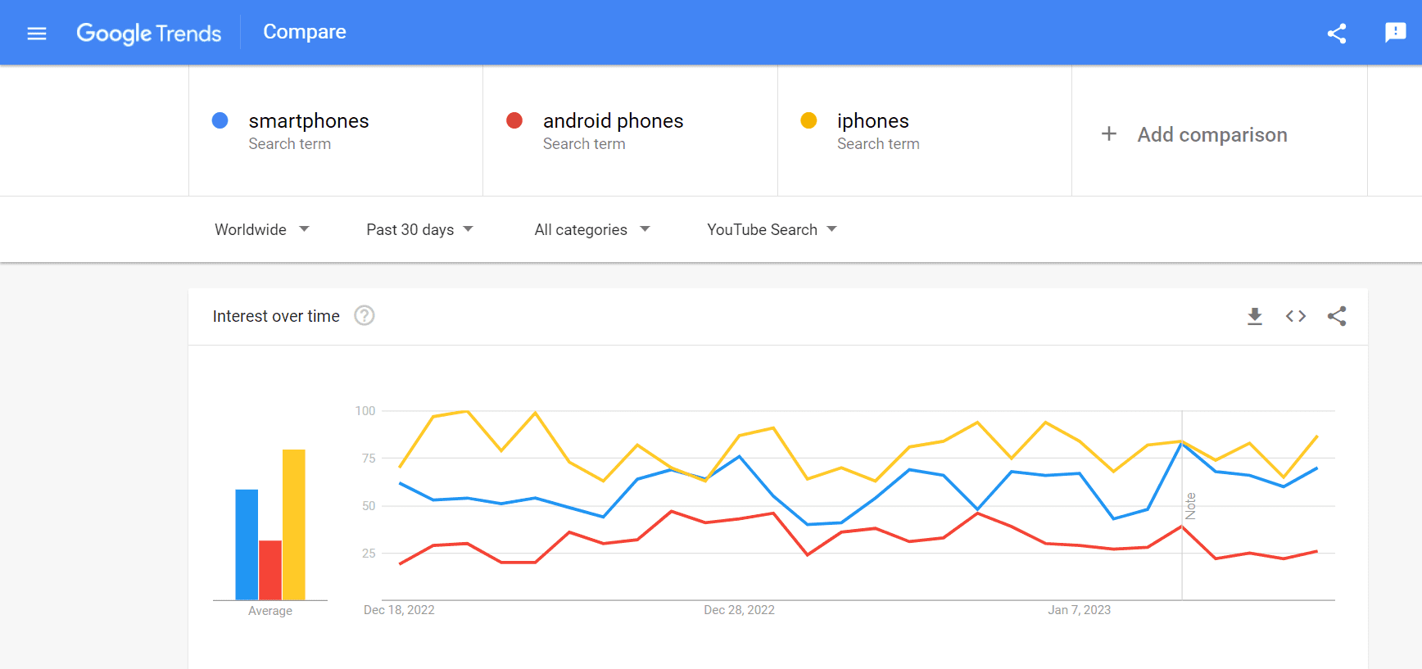The image size is (1422, 669).
Task: Open the embed code for the chart
Action: [x=1296, y=316]
